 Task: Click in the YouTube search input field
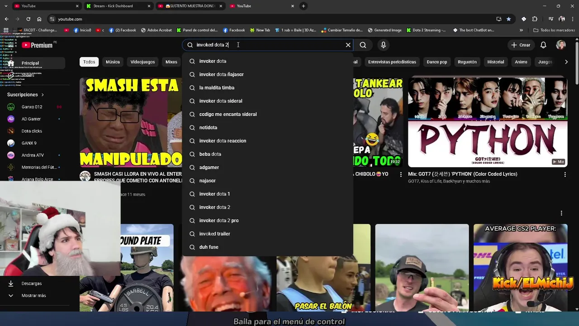click(267, 45)
